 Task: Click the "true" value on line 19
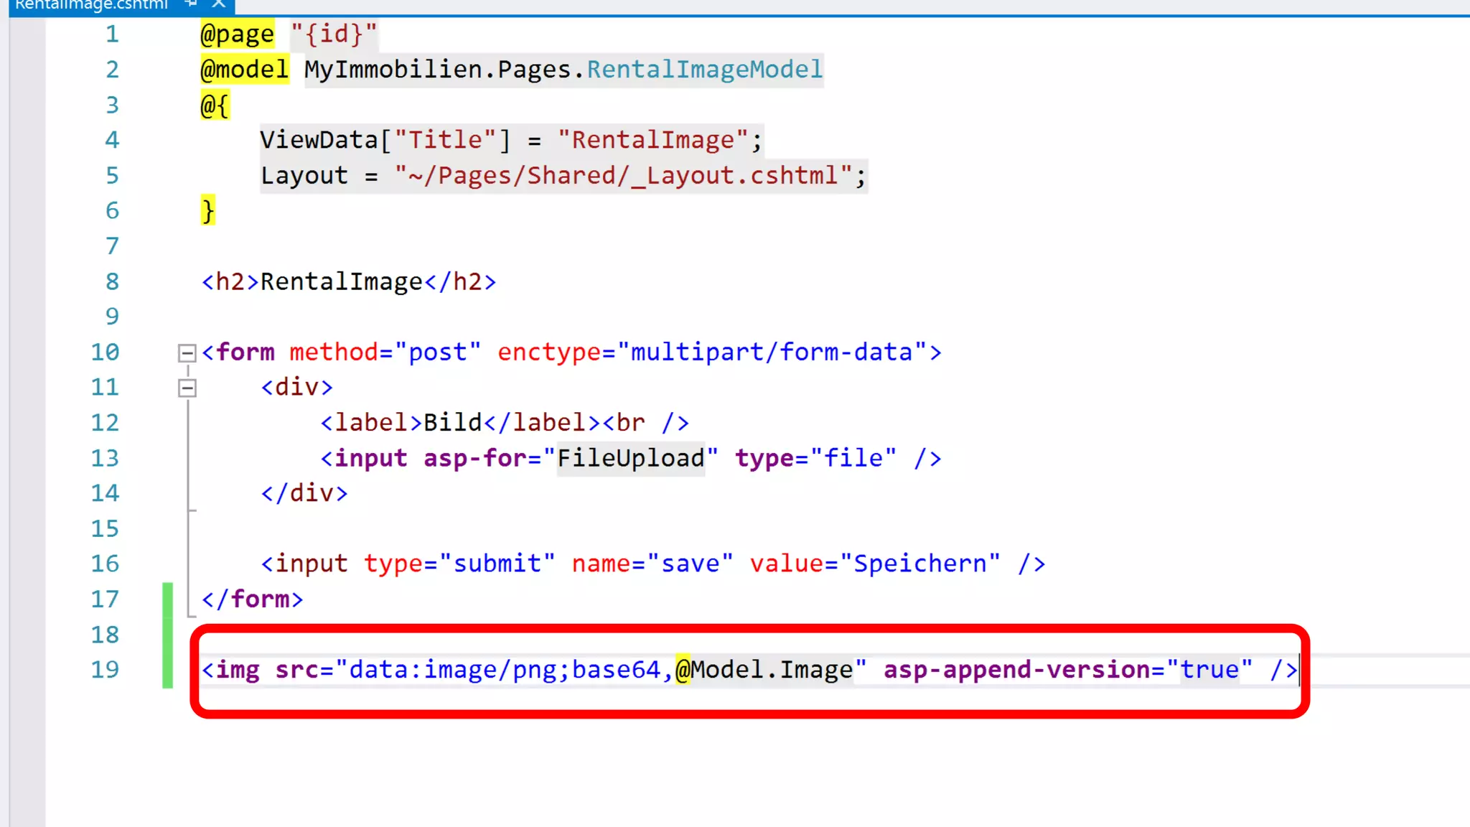1209,670
